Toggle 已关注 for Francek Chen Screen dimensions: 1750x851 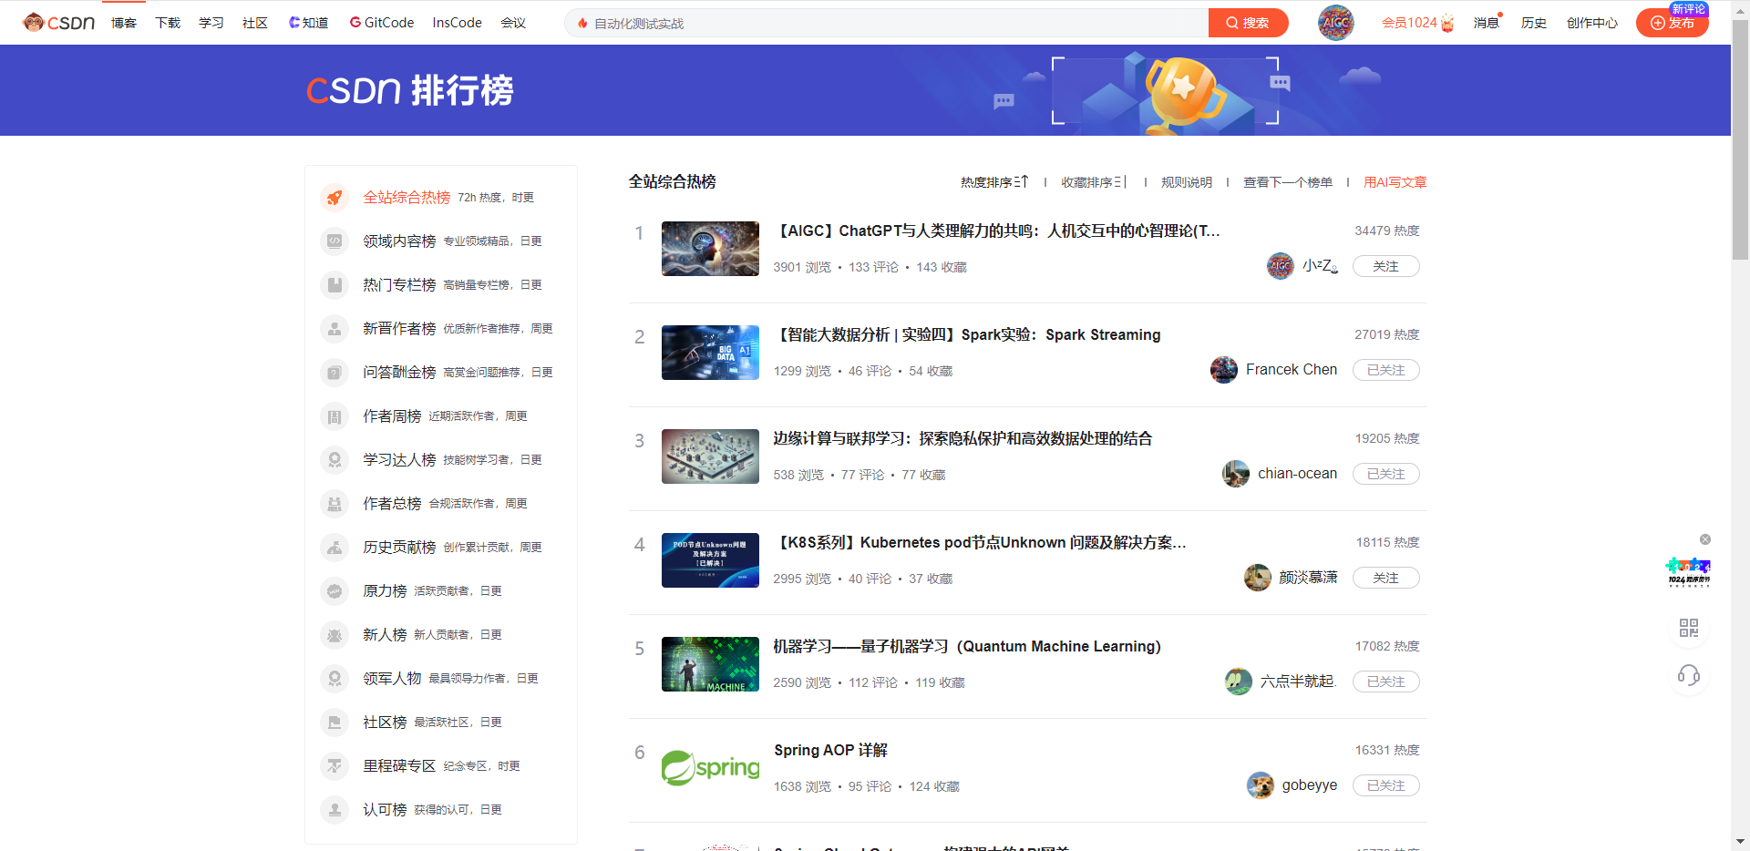[1385, 370]
